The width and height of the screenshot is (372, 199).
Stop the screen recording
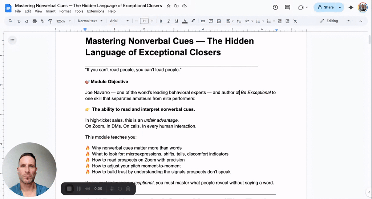pyautogui.click(x=69, y=188)
